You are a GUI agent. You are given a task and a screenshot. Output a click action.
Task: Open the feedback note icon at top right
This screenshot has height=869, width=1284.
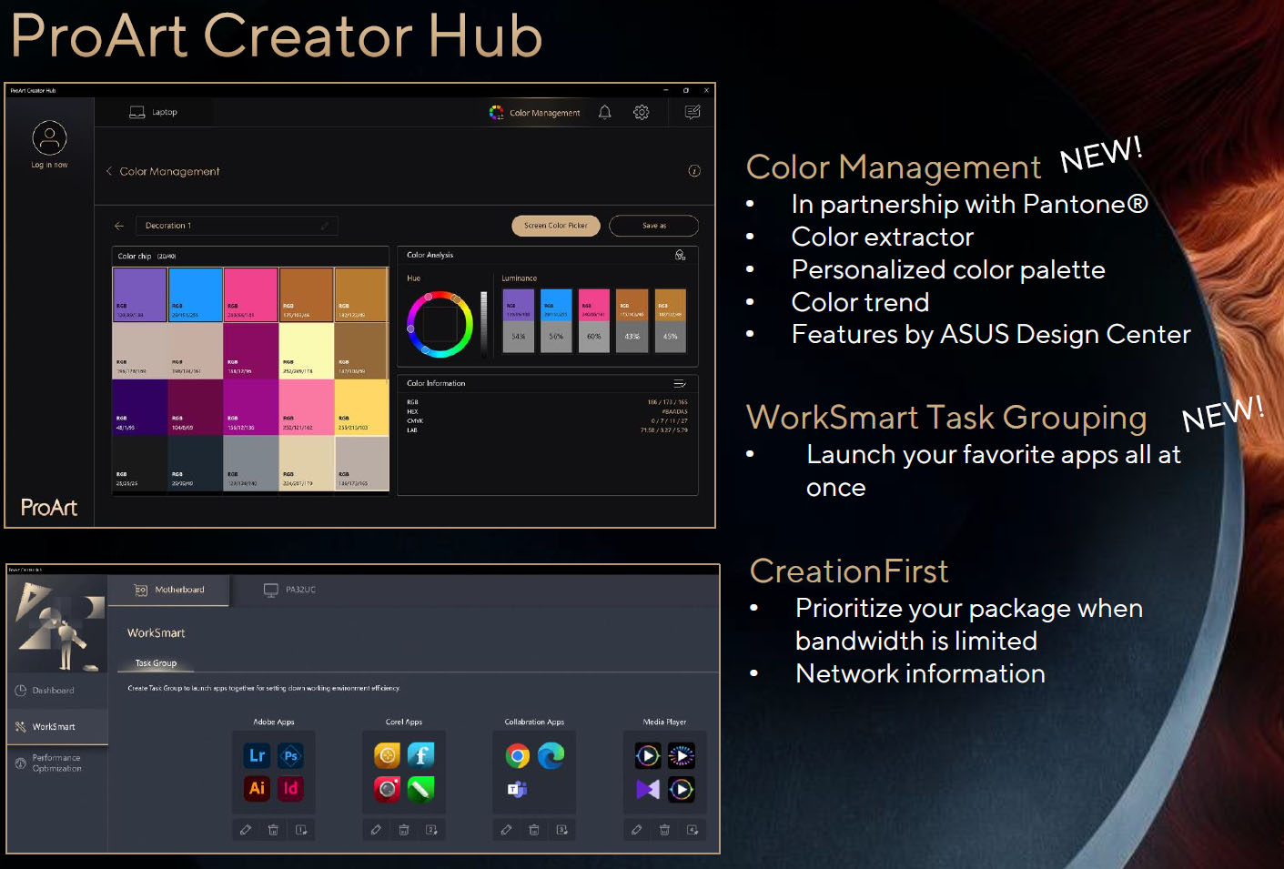point(693,112)
